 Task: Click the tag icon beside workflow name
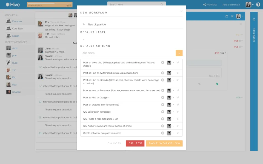[84, 24]
